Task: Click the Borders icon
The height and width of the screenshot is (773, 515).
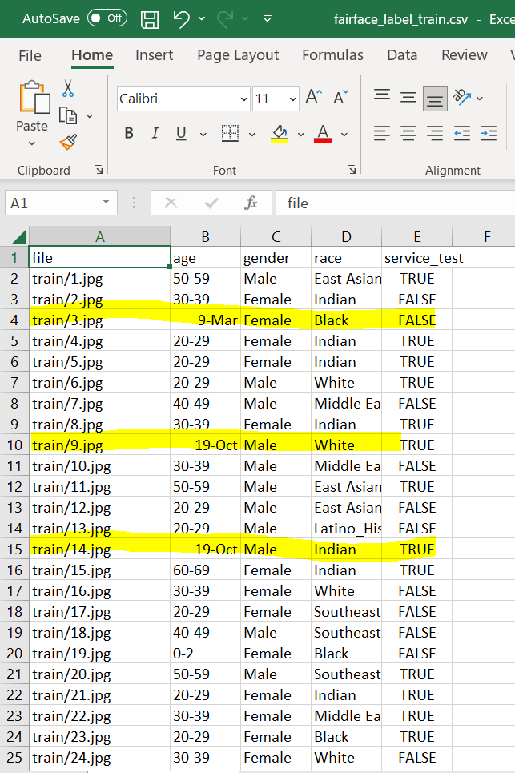Action: point(230,133)
